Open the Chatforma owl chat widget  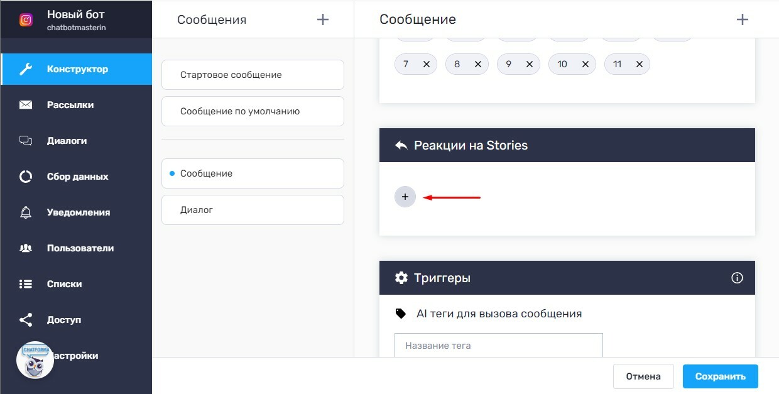point(35,360)
